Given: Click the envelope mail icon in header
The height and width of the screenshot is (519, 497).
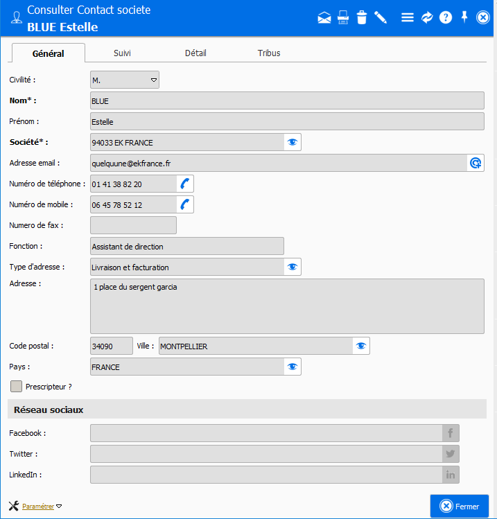Looking at the screenshot, I should tap(324, 18).
